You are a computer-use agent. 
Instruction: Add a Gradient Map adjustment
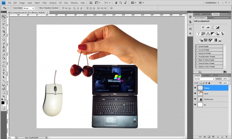(x=215, y=40)
